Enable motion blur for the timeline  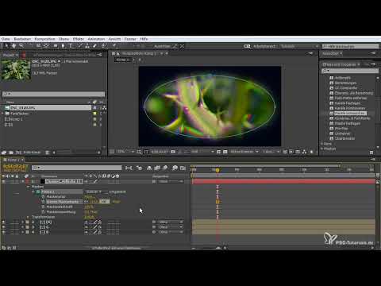[x=165, y=168]
